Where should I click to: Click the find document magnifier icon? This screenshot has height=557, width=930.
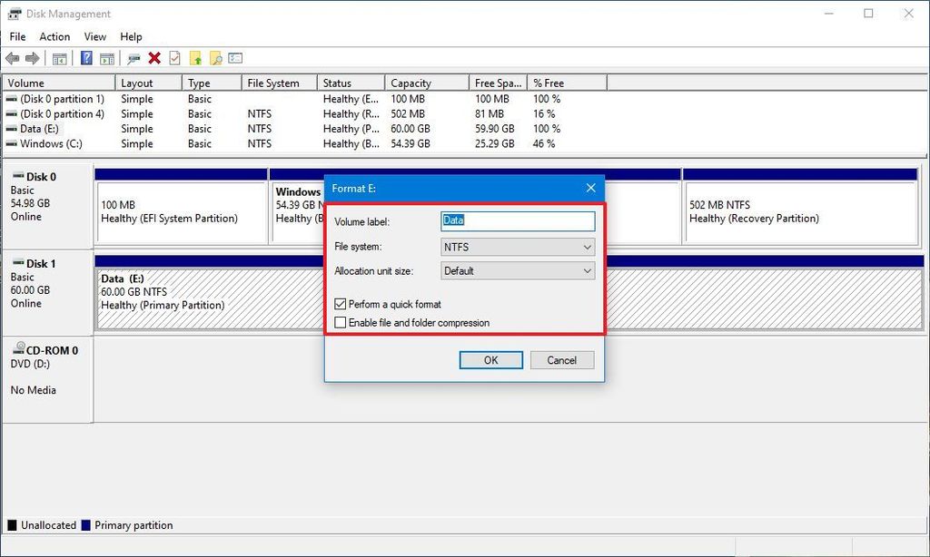(x=217, y=58)
